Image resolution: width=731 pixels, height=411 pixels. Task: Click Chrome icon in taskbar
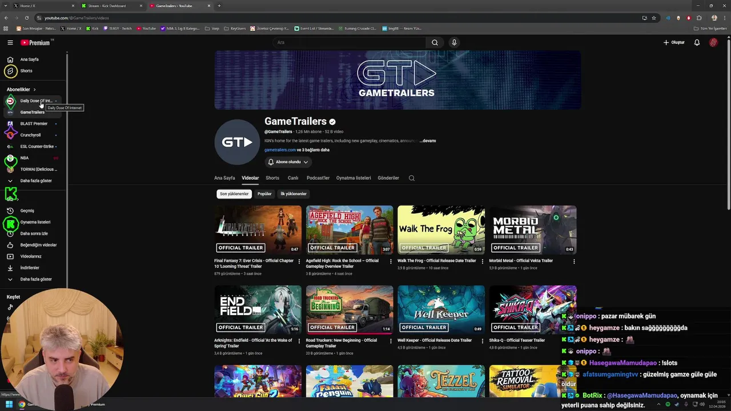(x=22, y=404)
